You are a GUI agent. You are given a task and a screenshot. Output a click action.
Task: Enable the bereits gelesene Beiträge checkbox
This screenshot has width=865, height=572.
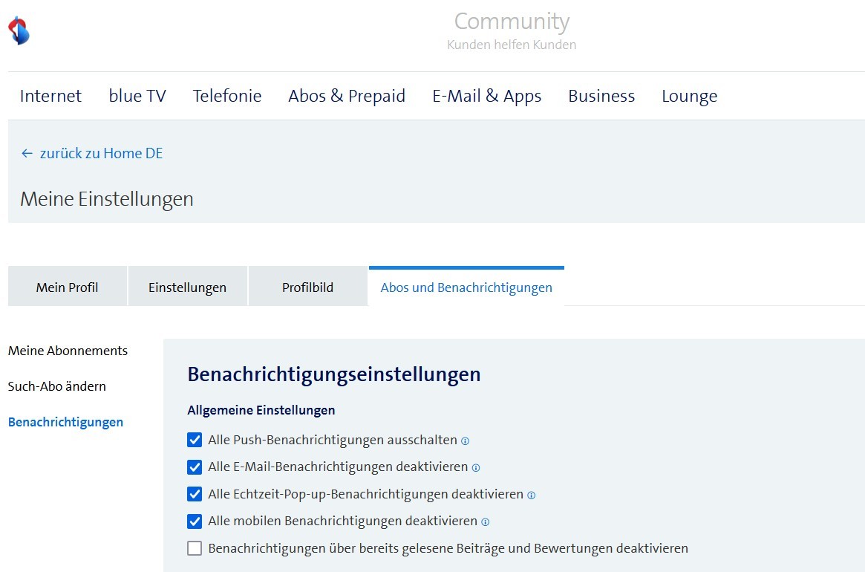click(195, 549)
